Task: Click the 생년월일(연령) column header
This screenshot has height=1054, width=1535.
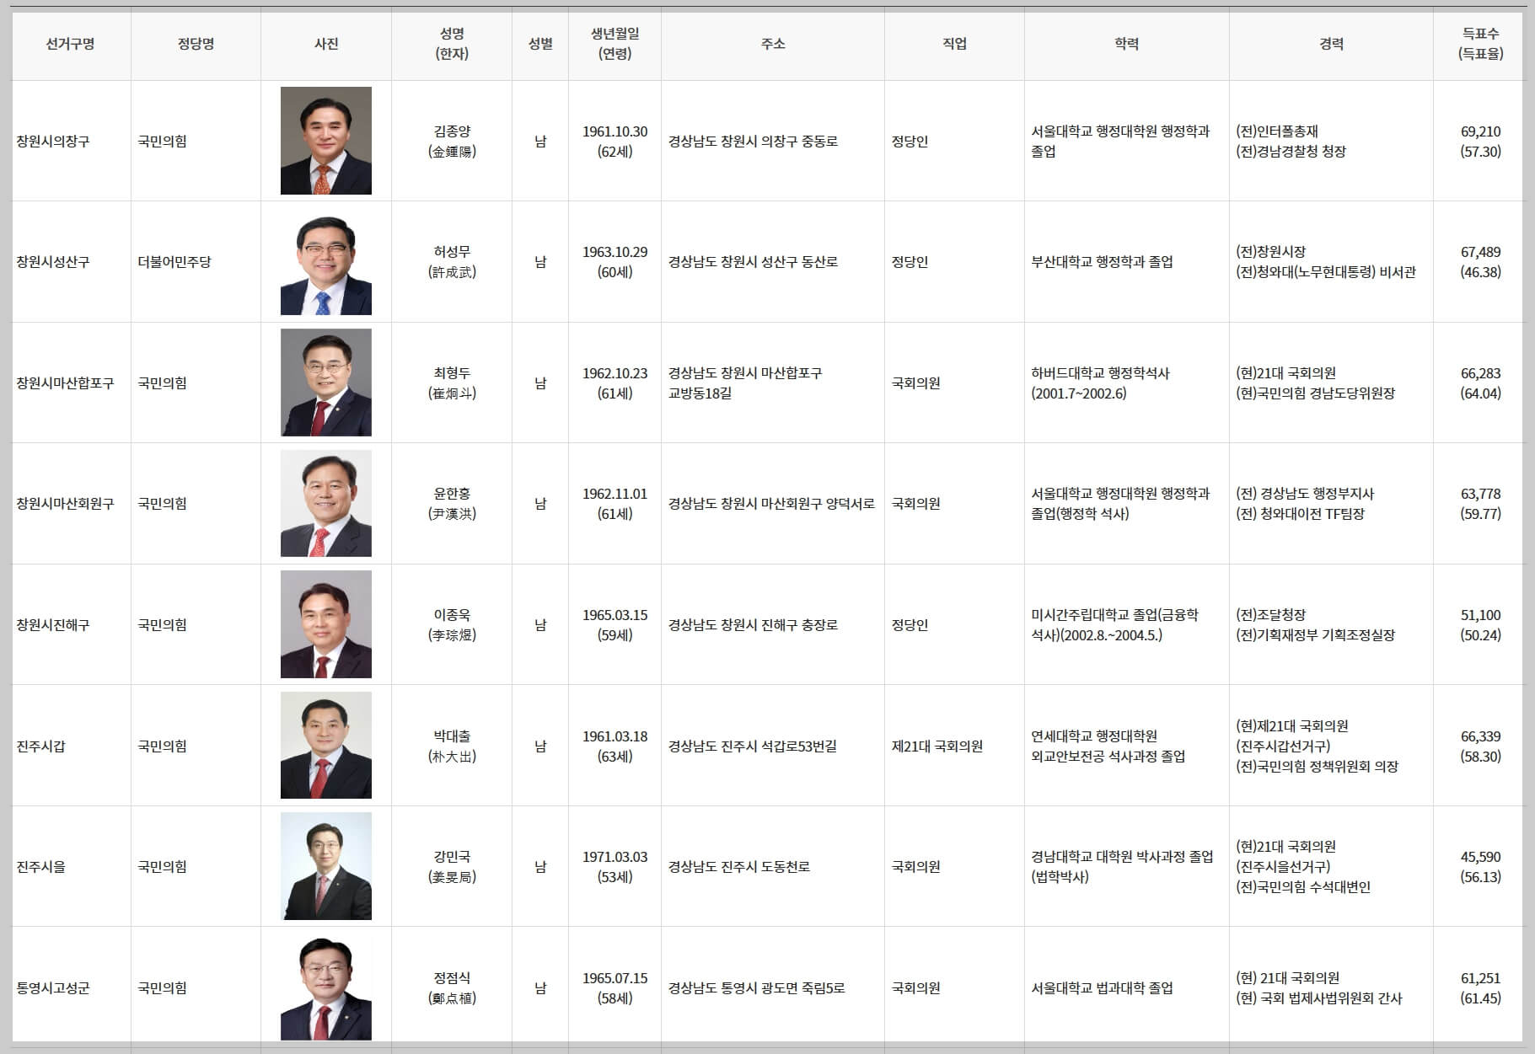Action: (615, 44)
